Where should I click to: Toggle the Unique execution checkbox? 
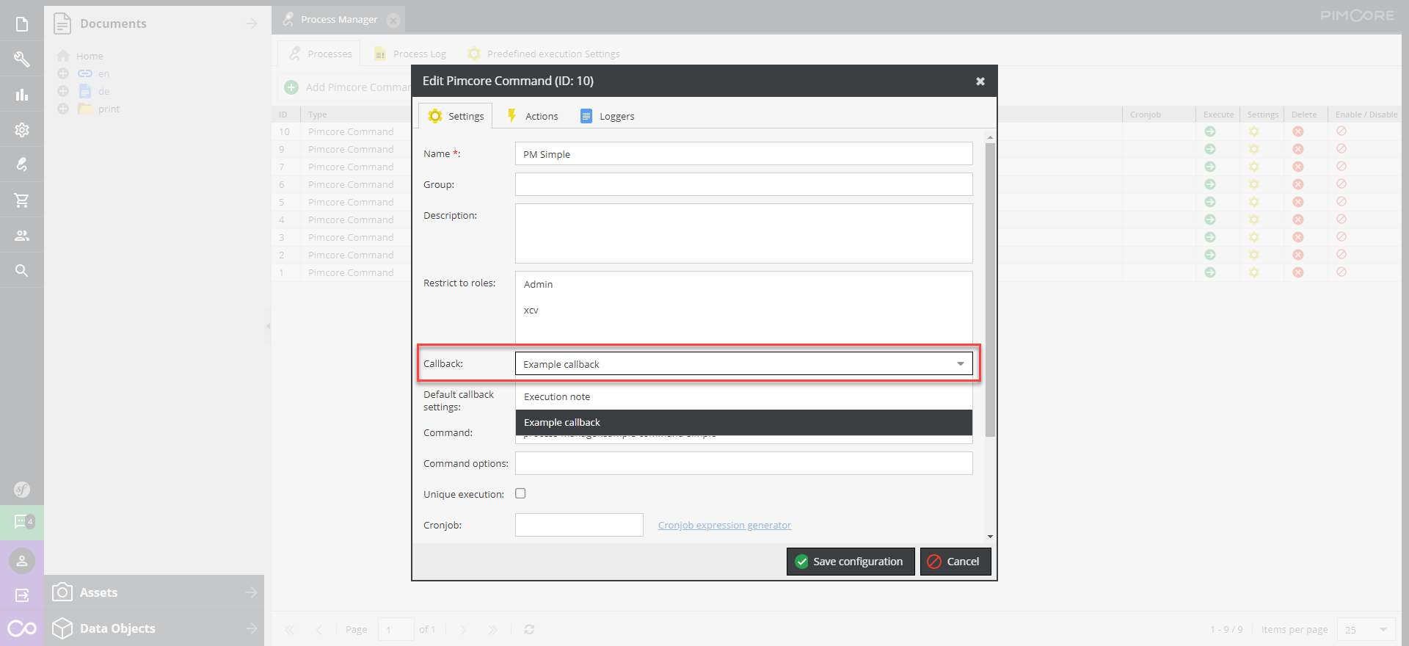[520, 493]
